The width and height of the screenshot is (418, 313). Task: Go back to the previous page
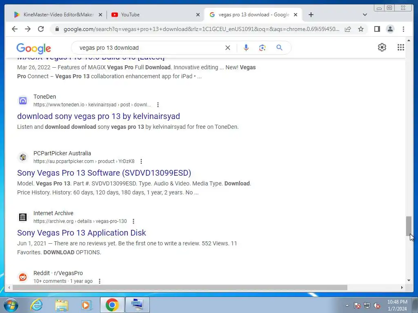coord(15,29)
